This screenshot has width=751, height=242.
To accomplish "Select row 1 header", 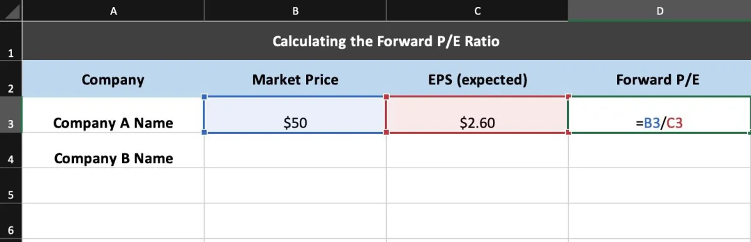I will pos(11,41).
